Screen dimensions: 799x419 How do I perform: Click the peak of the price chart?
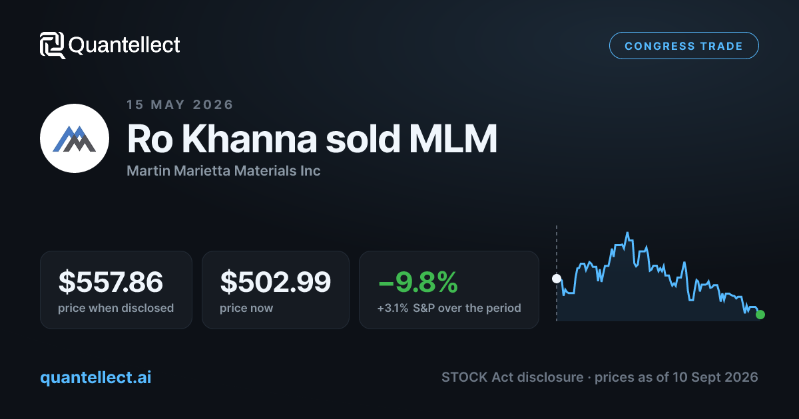click(627, 233)
